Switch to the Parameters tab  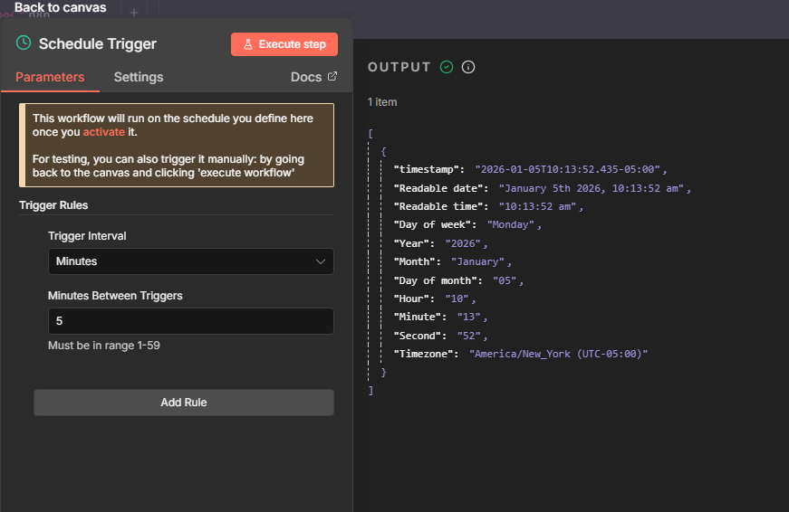[50, 77]
